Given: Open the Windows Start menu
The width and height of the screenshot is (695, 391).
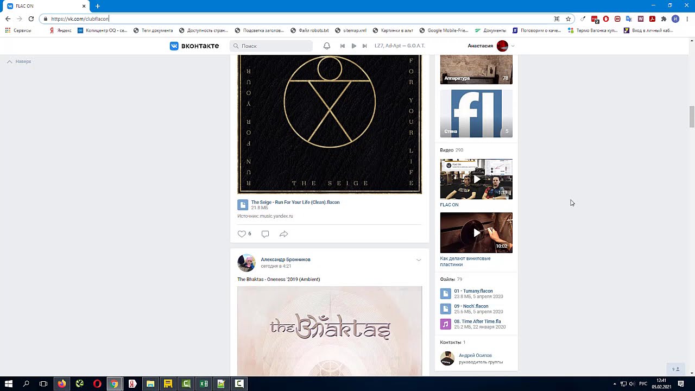Looking at the screenshot, I should 9,384.
